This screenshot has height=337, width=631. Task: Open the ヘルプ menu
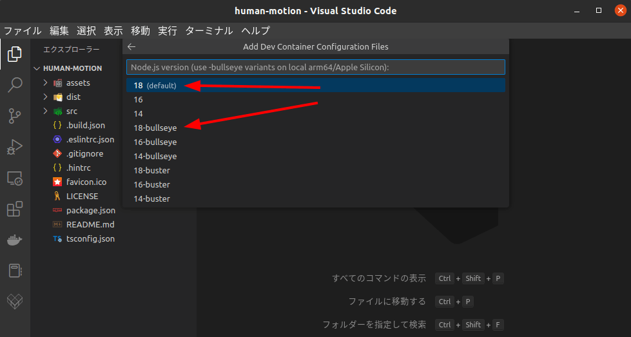[255, 30]
